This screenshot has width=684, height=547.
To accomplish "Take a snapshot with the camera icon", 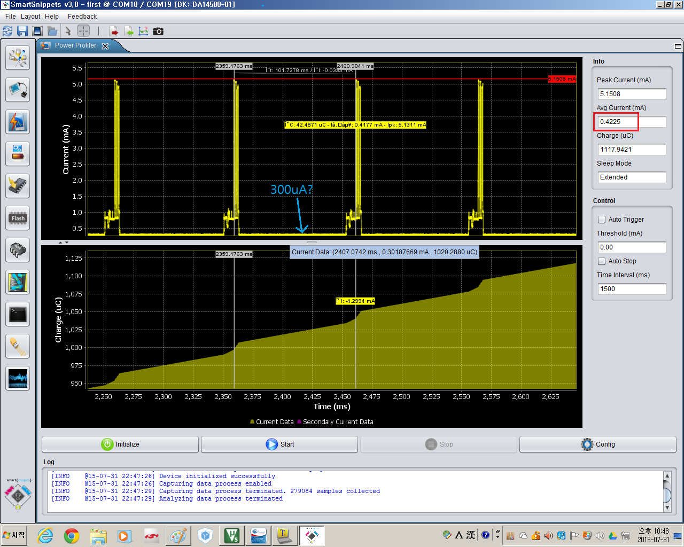I will 158,31.
